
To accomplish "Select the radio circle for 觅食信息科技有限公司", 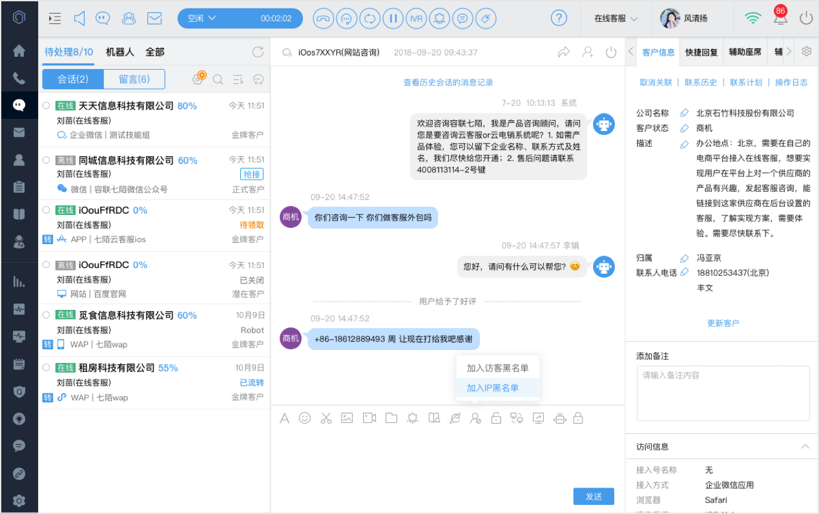I will pos(46,314).
